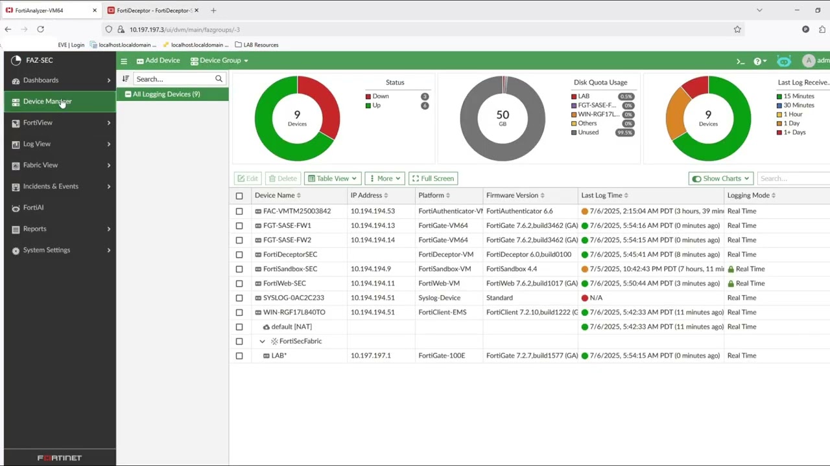The width and height of the screenshot is (830, 466).
Task: Select All Logging Devices (9) group
Action: [x=172, y=94]
